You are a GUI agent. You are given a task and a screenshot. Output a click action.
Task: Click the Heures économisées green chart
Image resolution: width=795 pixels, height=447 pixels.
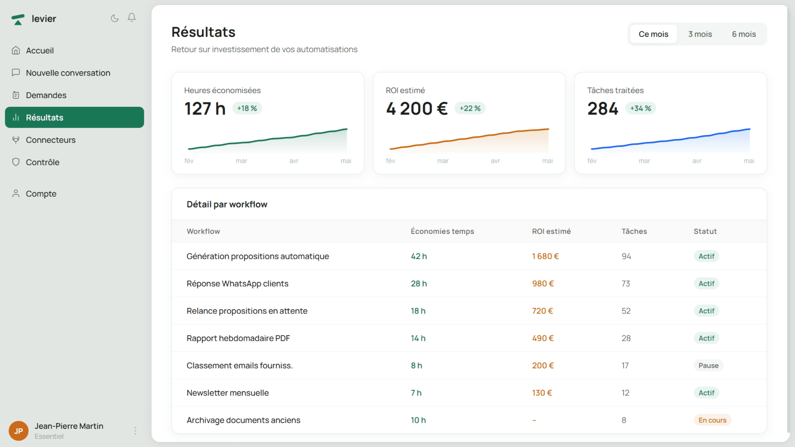268,140
